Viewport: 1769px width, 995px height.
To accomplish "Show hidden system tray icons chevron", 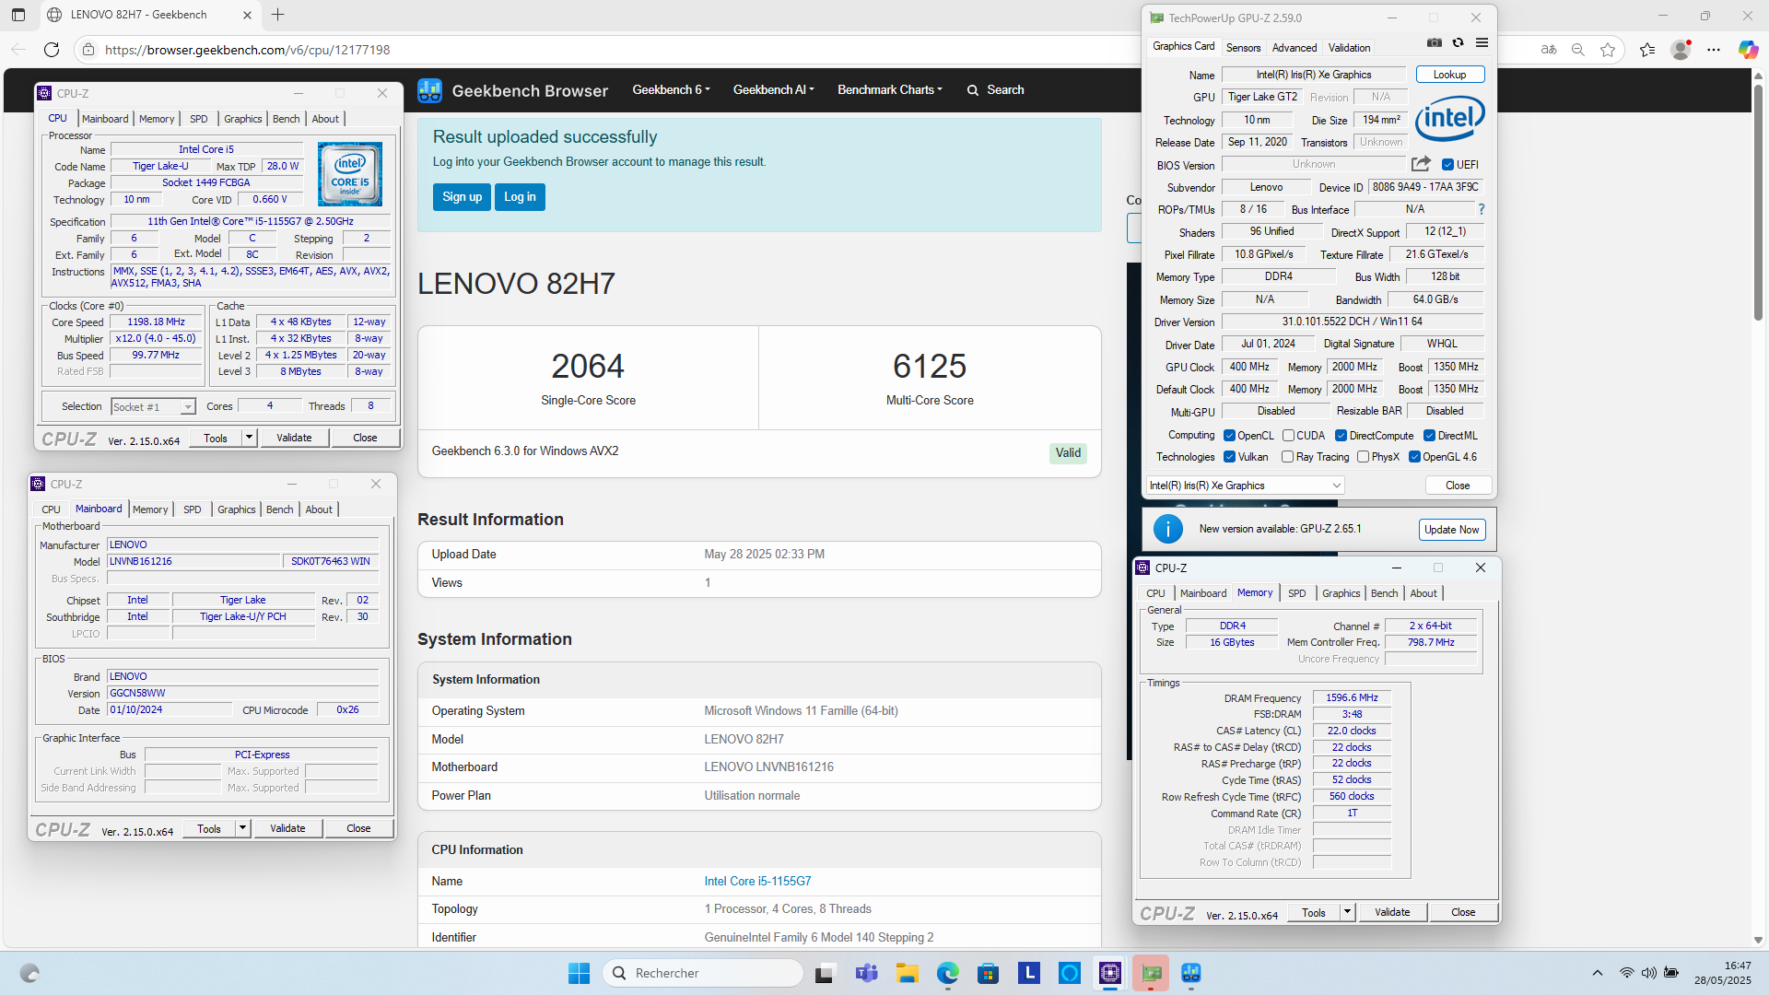I will [x=1598, y=973].
